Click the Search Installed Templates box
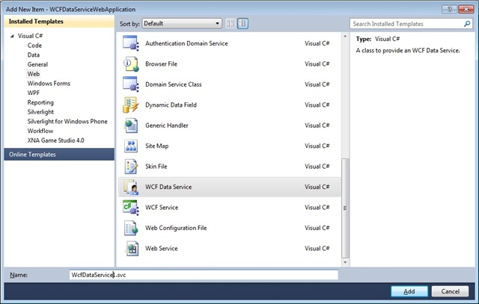 pos(404,23)
